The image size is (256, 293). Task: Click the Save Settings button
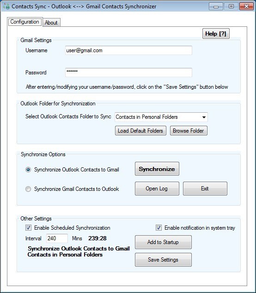pyautogui.click(x=163, y=260)
